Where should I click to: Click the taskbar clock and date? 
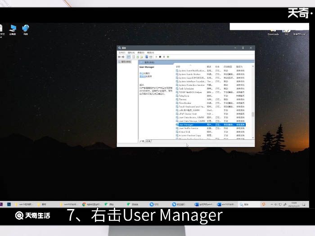click(294, 204)
